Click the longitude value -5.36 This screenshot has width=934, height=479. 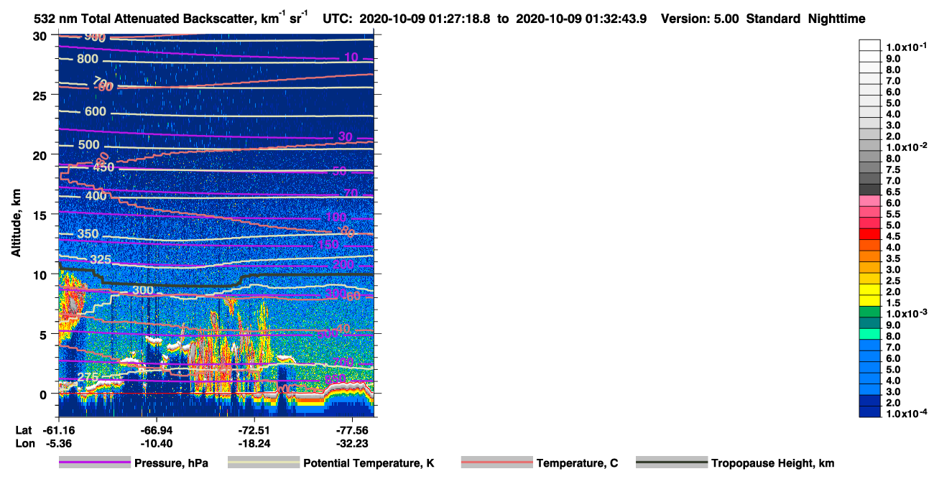coord(58,443)
